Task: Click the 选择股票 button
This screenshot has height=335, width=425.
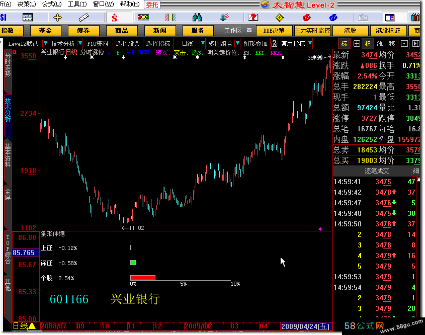Action: point(128,44)
